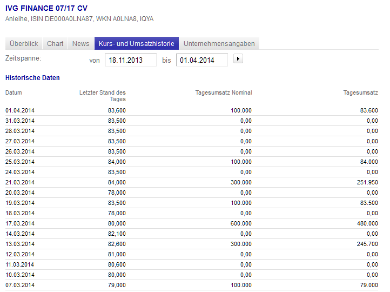Click the ISIN DE000A0LNA87 subtitle line
The image size is (390, 292).
click(x=79, y=19)
